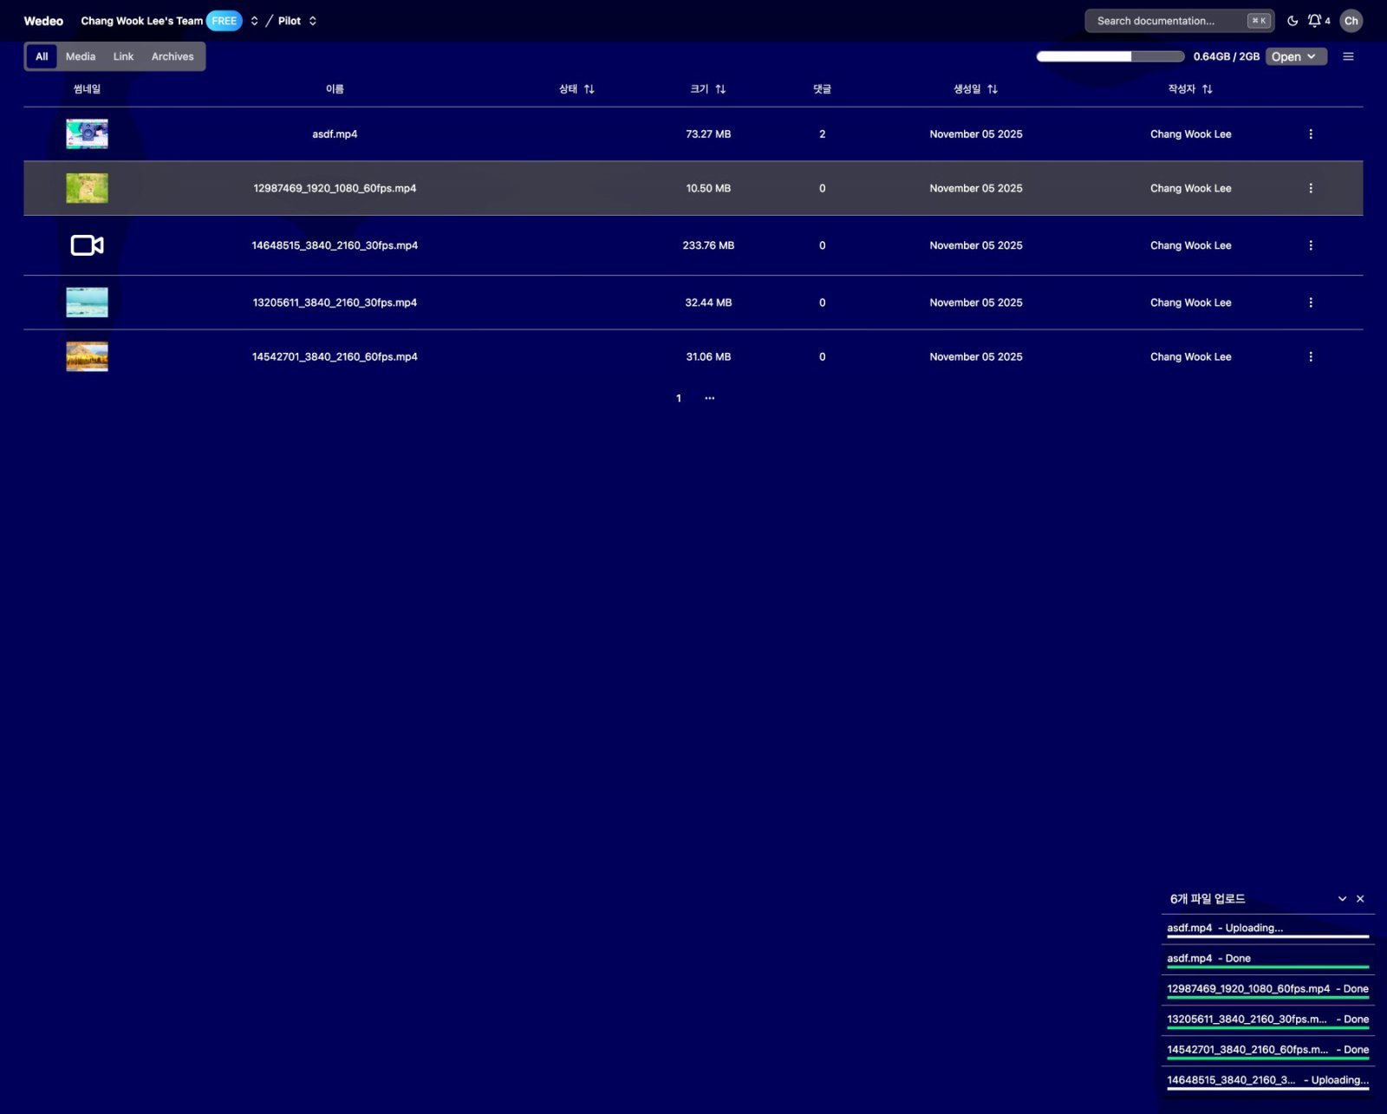Open the hamburger list menu icon
This screenshot has width=1387, height=1114.
[1348, 56]
